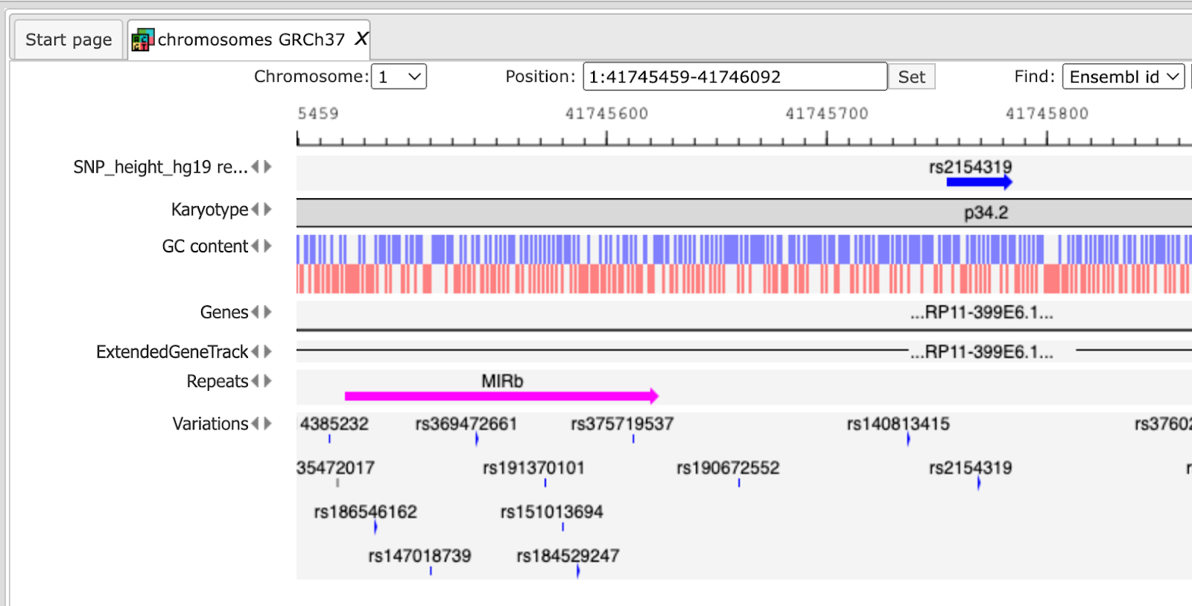Click the chromosomes GRCh37 tab icon
This screenshot has height=606, width=1192.
[x=142, y=39]
